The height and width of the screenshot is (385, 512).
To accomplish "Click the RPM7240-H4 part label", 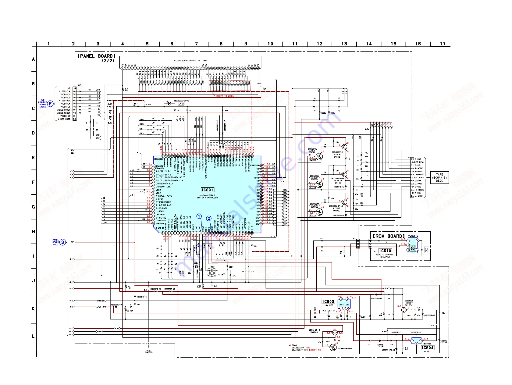I will [413, 236].
